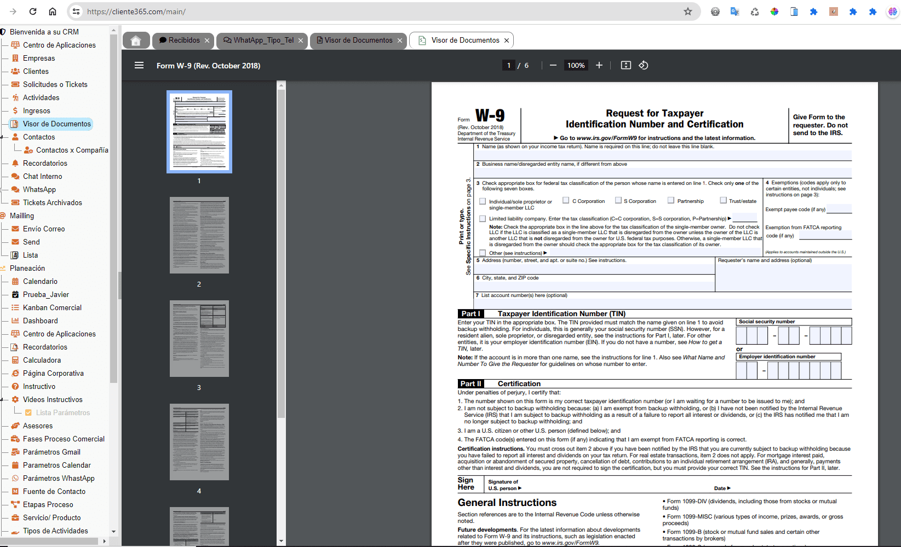Viewport: 901px width, 547px height.
Task: Open Contactos x Compañía
Action: click(72, 150)
